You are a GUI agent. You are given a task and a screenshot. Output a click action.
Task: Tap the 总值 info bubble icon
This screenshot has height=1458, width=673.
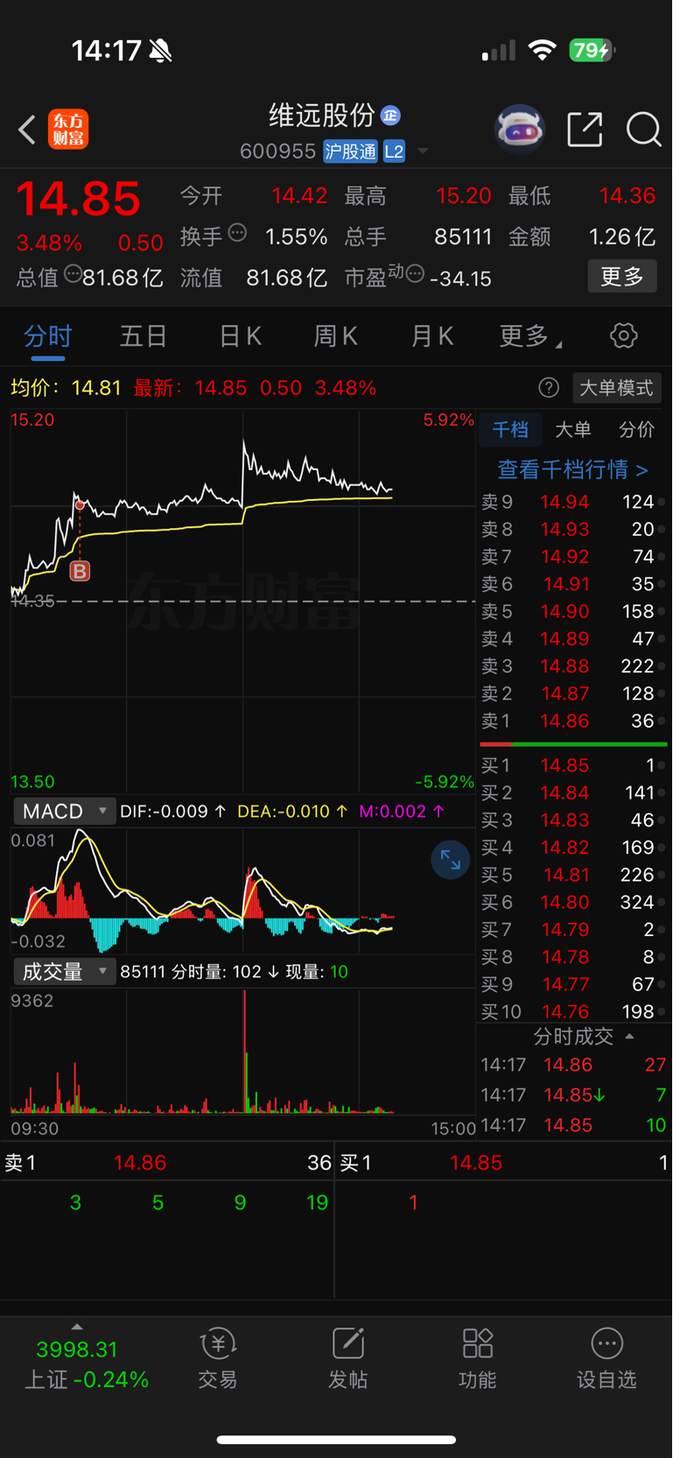pos(73,274)
